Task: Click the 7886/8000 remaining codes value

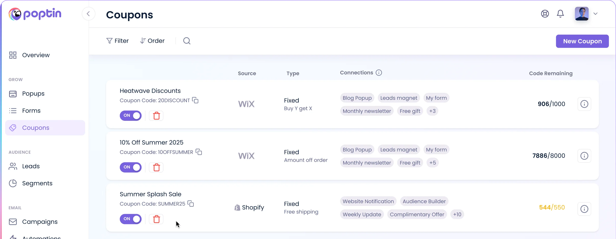Action: click(549, 156)
